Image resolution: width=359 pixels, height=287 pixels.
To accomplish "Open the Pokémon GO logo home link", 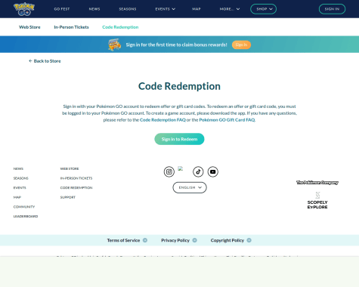I will click(24, 9).
